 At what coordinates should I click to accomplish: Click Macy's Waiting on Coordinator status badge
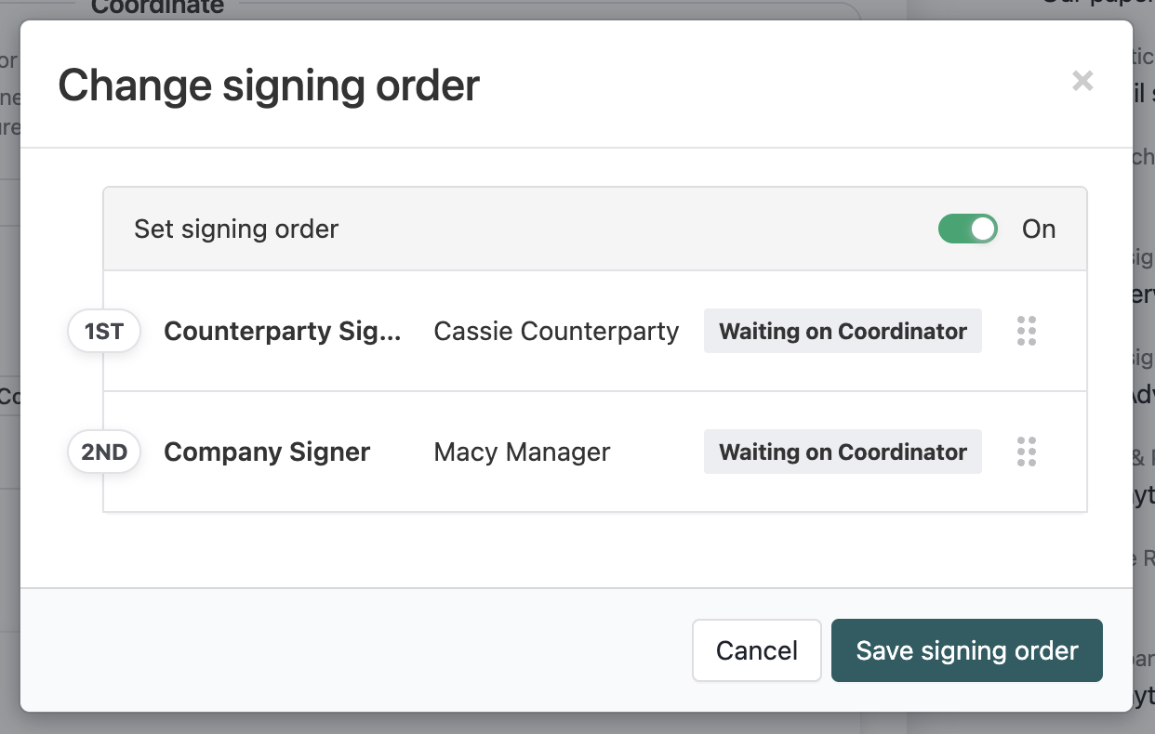click(x=843, y=452)
